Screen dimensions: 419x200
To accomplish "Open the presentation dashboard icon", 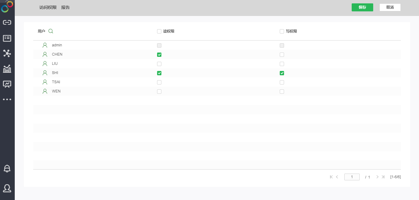I will point(7,84).
